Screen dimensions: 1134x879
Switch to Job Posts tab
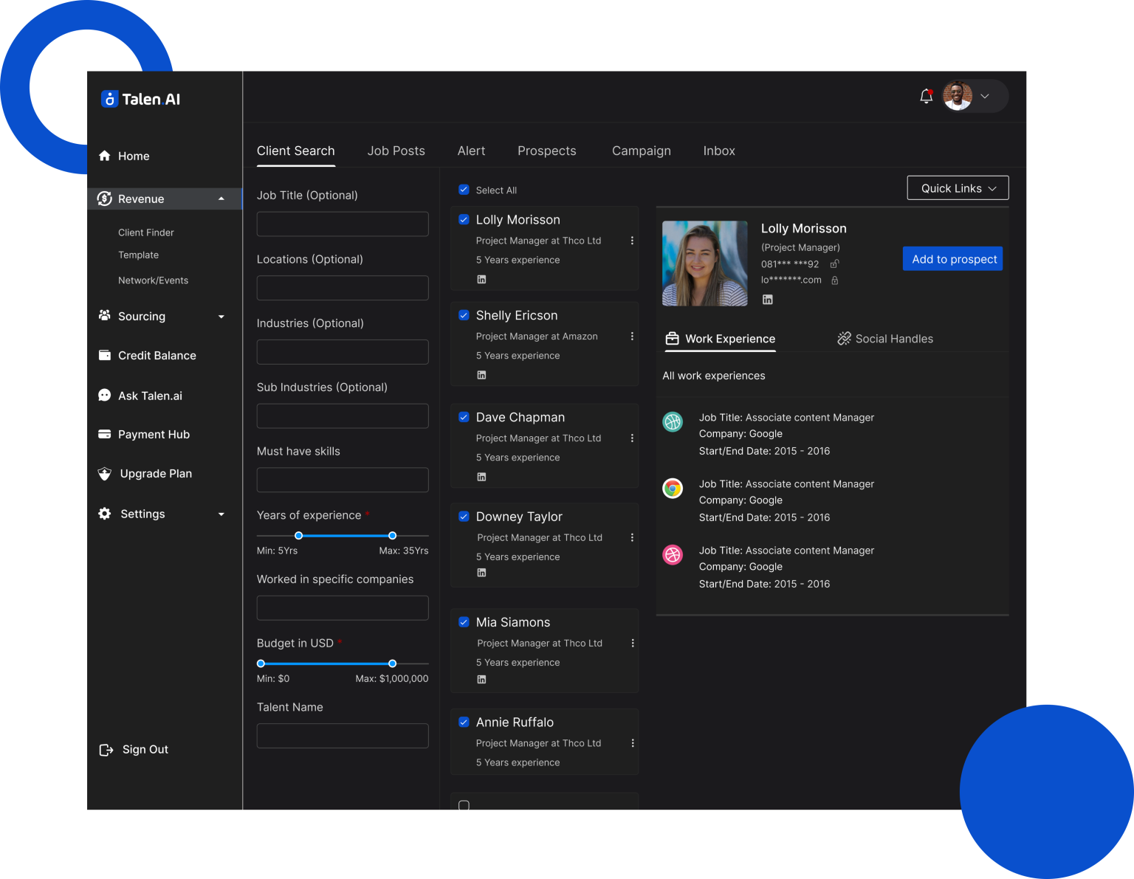tap(396, 151)
